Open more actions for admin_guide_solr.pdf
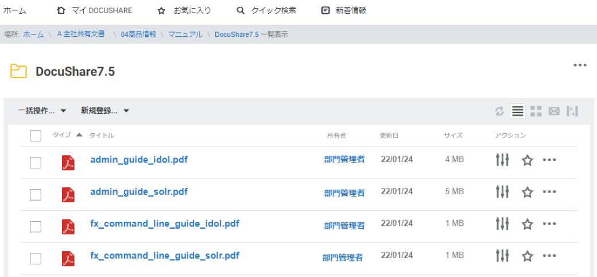The image size is (597, 277). click(x=549, y=192)
